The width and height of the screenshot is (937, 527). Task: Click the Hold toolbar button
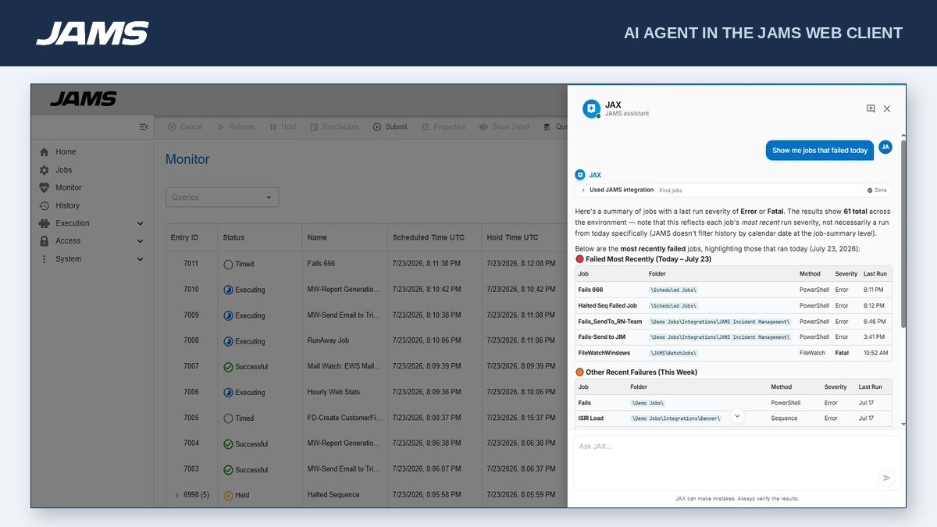pos(283,126)
